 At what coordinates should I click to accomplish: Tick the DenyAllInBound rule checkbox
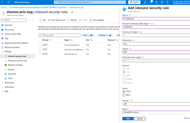[x=40, y=54]
